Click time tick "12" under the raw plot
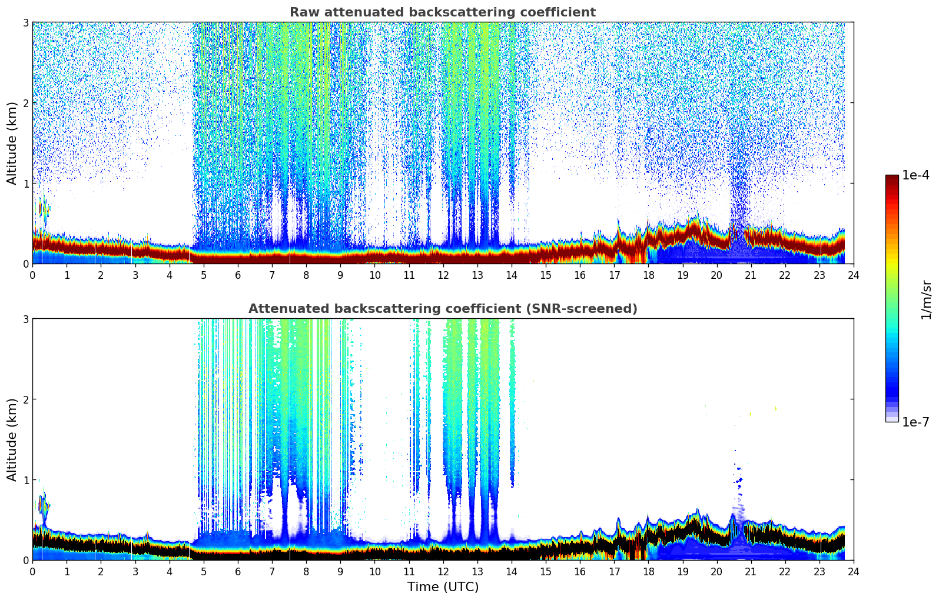 click(443, 275)
